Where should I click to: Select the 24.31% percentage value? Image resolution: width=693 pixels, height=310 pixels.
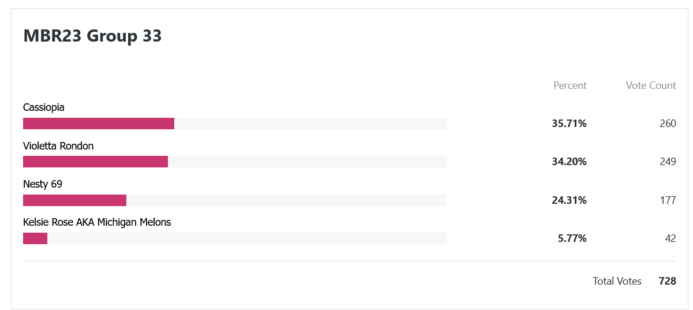point(569,200)
